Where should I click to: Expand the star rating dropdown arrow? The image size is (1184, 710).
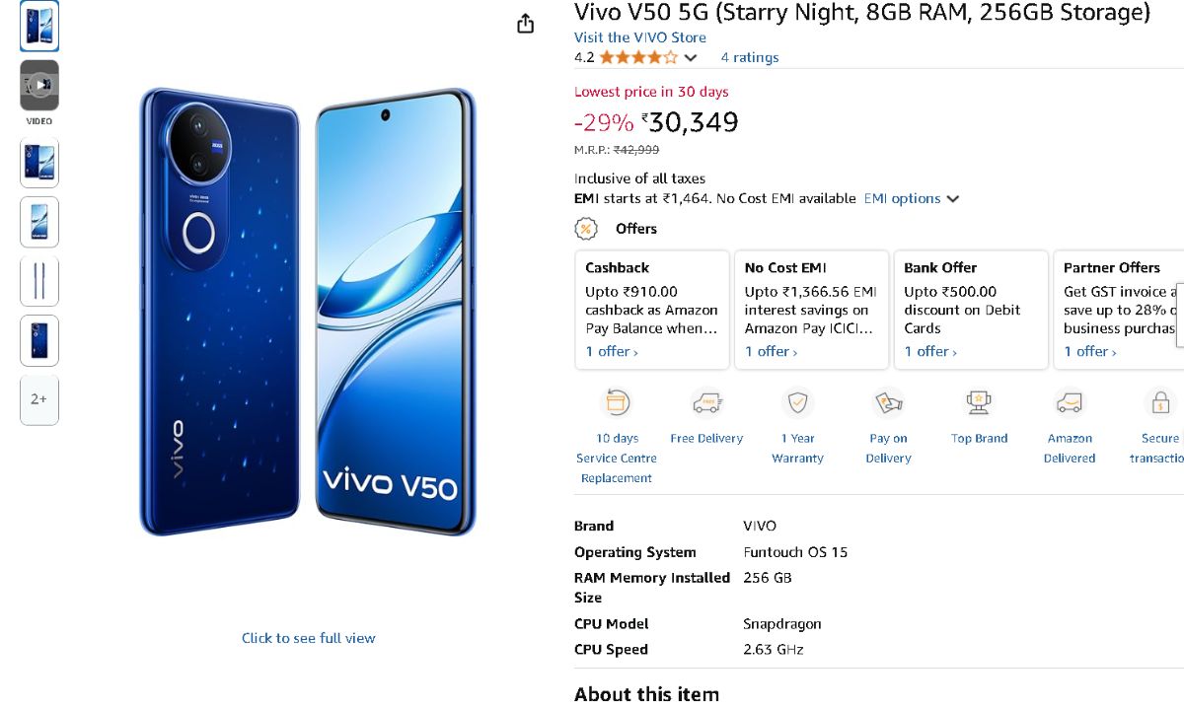tap(691, 58)
